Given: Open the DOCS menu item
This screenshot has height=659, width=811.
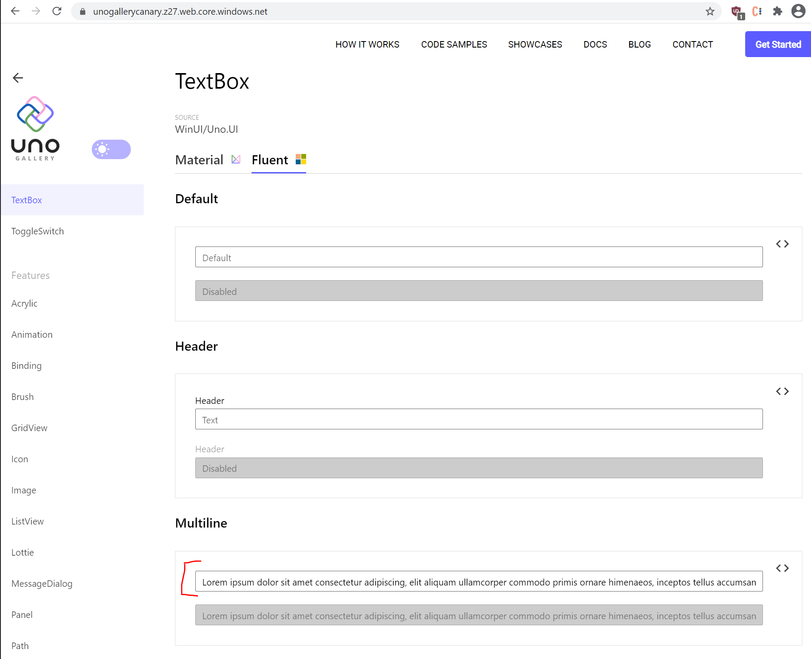Looking at the screenshot, I should click(x=595, y=44).
